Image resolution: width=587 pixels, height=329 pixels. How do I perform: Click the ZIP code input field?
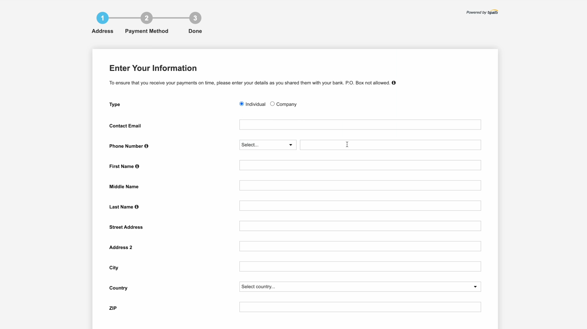tap(360, 307)
